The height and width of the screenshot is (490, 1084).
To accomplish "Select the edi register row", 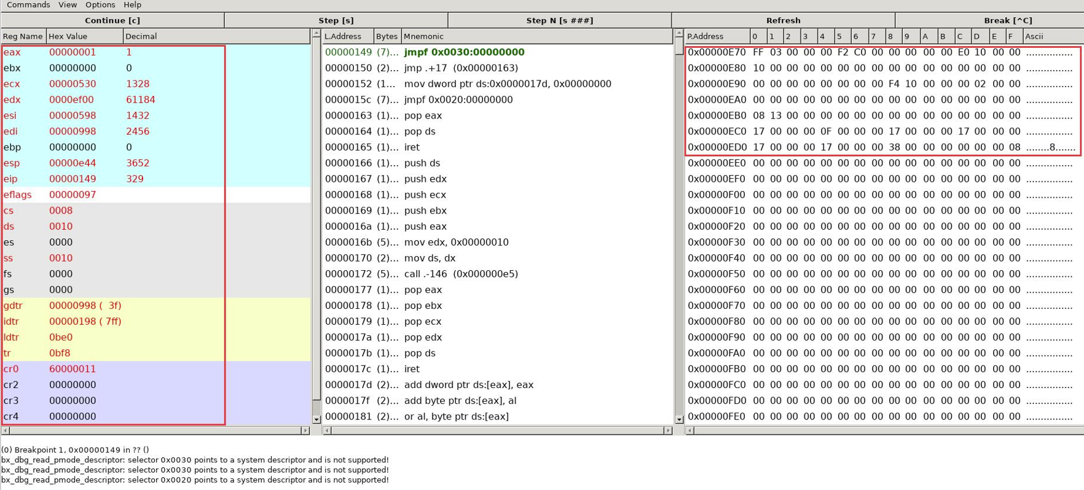I will pyautogui.click(x=155, y=131).
